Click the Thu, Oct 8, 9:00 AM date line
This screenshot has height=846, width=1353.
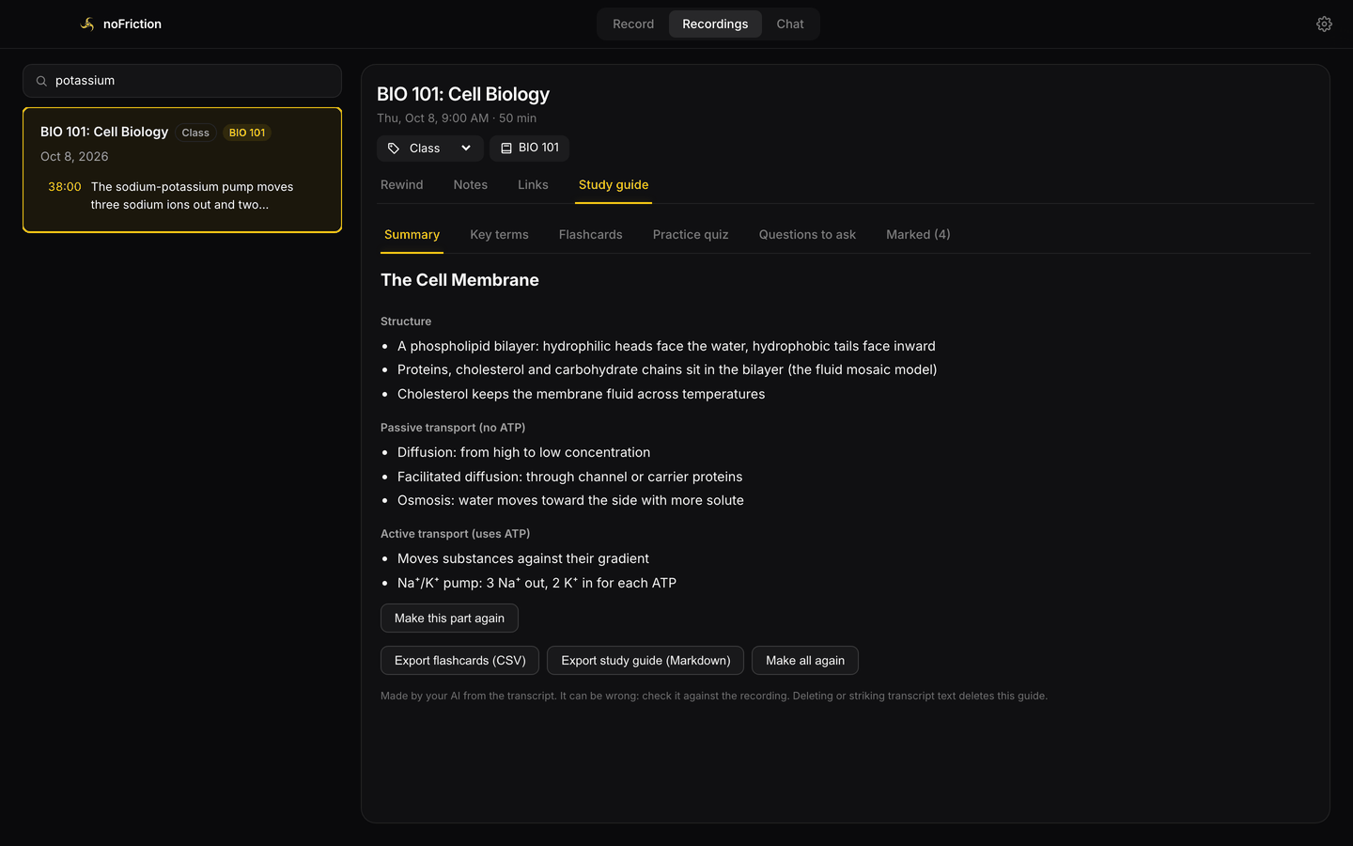coord(457,118)
